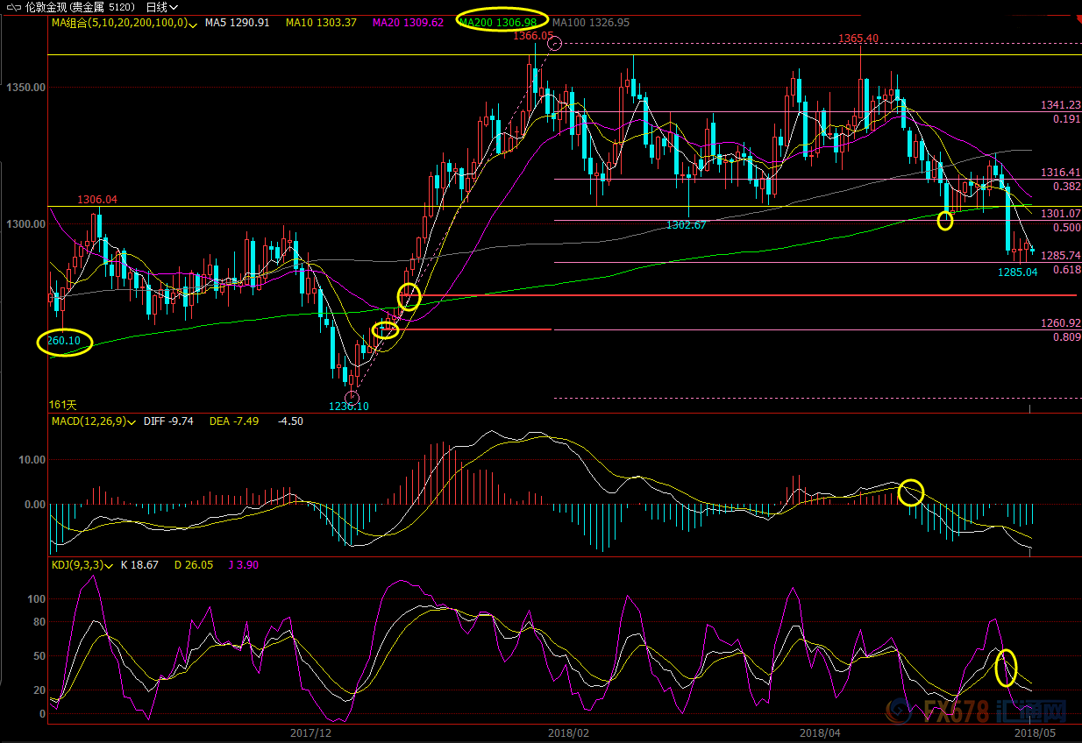The height and width of the screenshot is (743, 1082).
Task: Click the 161天 duration label
Action: tap(63, 405)
